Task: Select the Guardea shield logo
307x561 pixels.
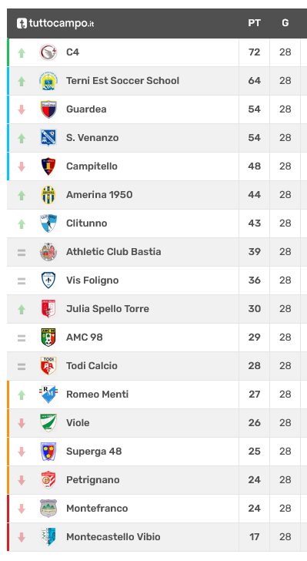Action: click(48, 109)
